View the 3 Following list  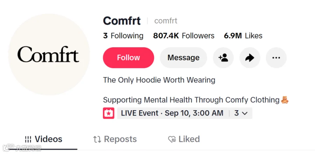[123, 36]
